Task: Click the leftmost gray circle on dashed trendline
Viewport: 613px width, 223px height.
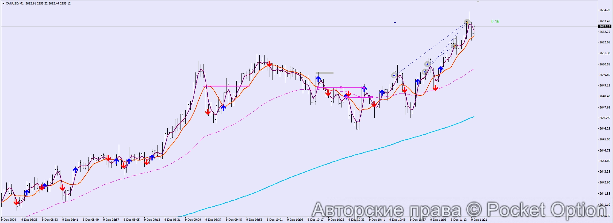Action: click(x=394, y=75)
